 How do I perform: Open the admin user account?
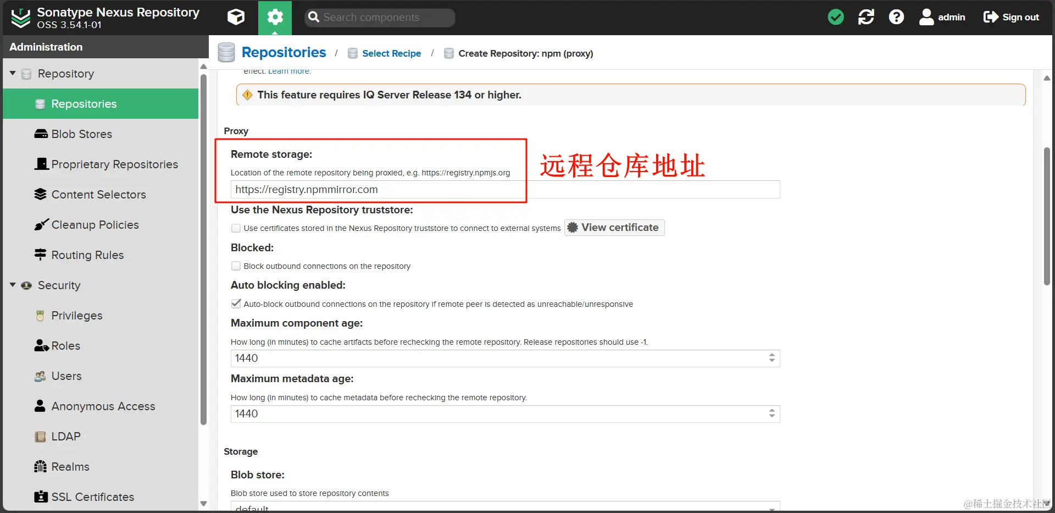point(942,17)
